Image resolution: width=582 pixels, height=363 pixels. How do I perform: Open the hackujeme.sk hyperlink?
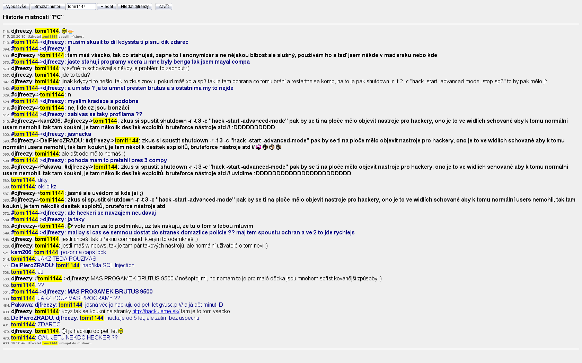pos(156,311)
